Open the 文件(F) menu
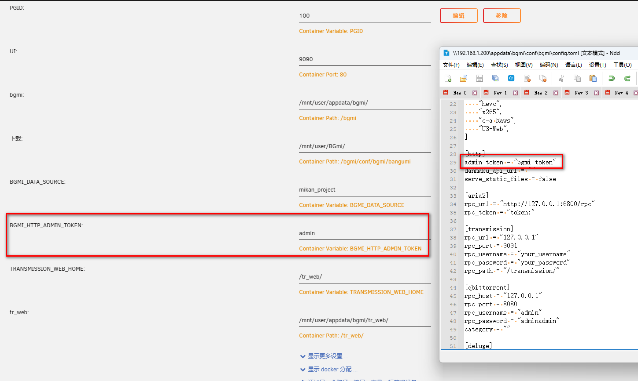 click(x=451, y=65)
